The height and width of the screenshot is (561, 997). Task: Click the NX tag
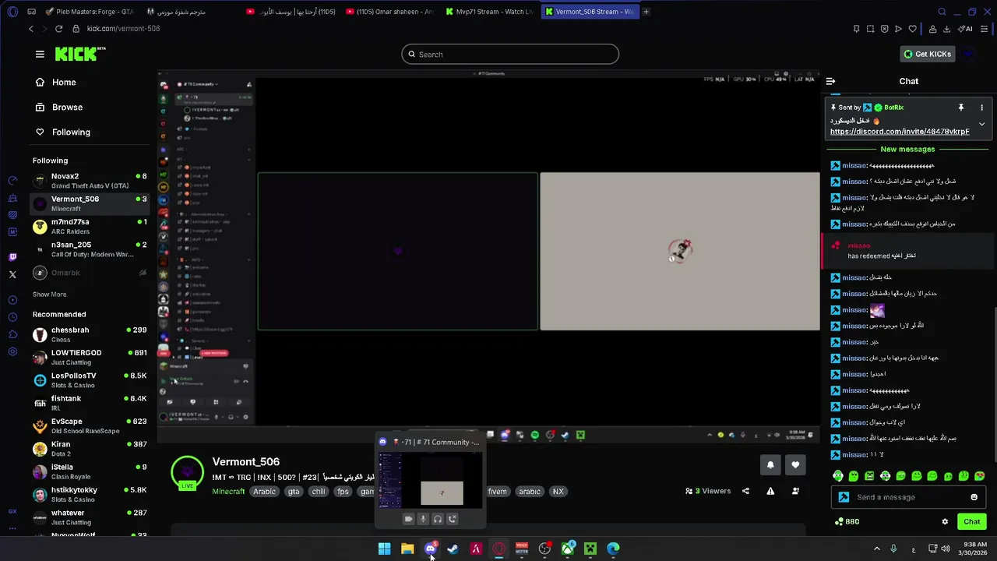tap(558, 492)
